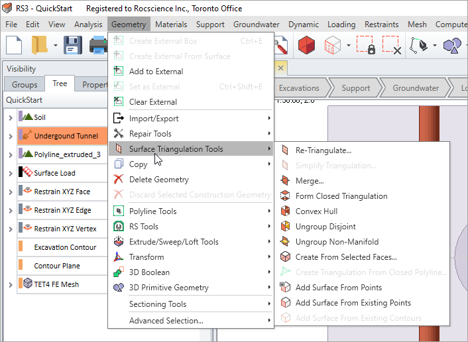468x342 pixels.
Task: Click the Transform axes icon
Action: point(119,256)
